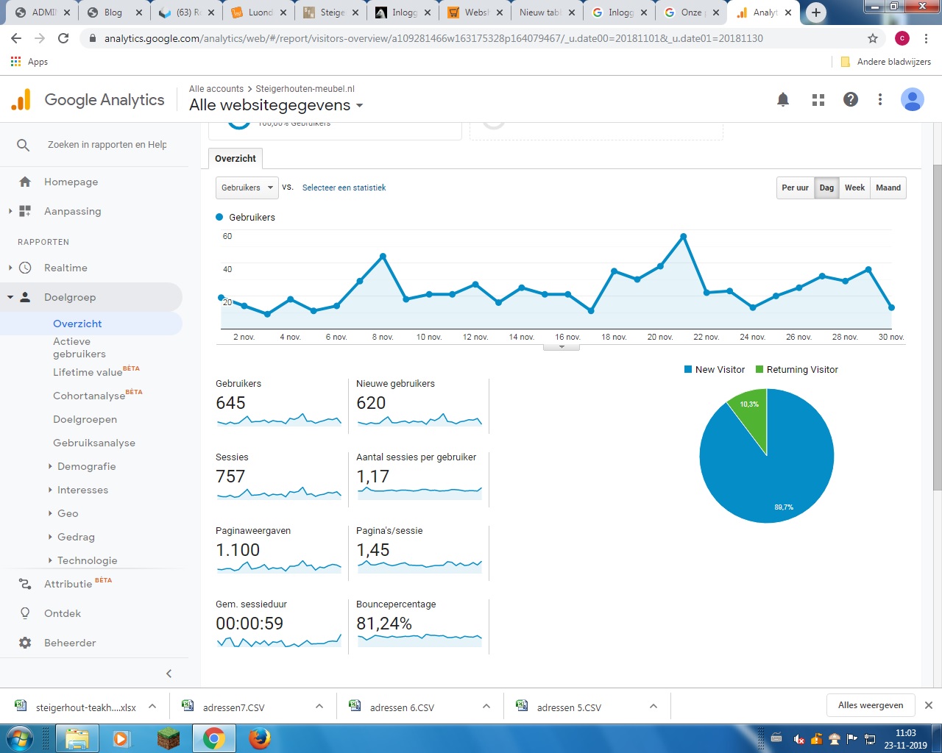Switch chart to Per uur view

tap(795, 188)
